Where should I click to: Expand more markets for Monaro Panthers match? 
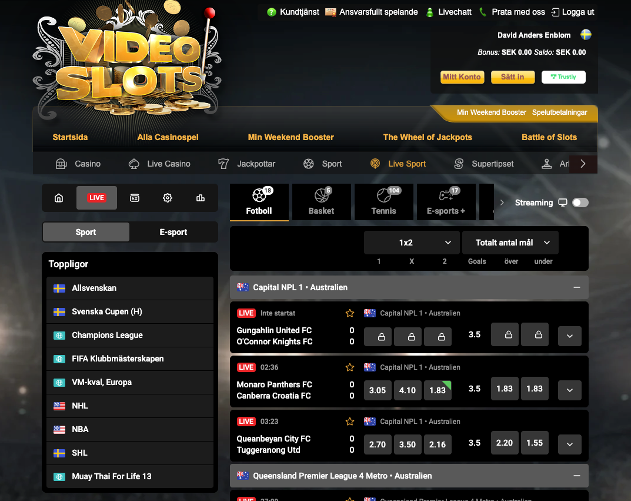[x=570, y=390]
